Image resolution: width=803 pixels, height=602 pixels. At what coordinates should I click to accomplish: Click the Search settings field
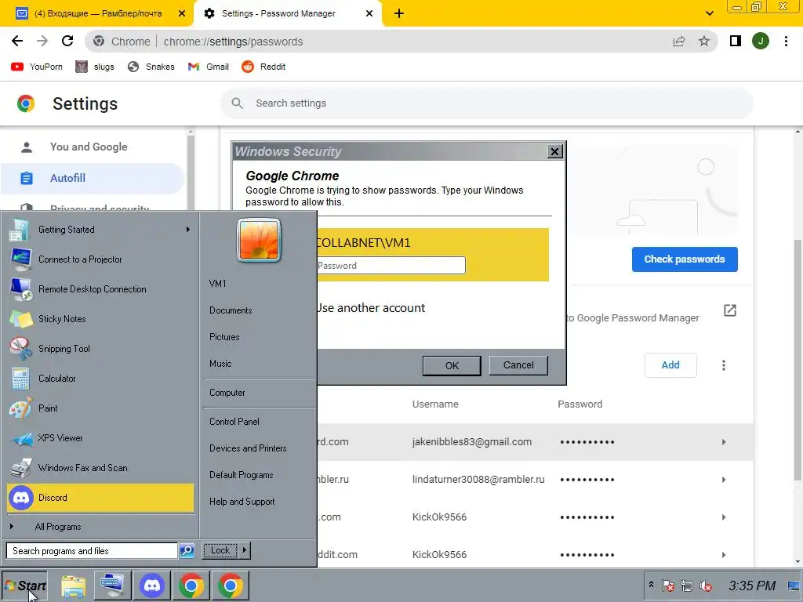[486, 103]
